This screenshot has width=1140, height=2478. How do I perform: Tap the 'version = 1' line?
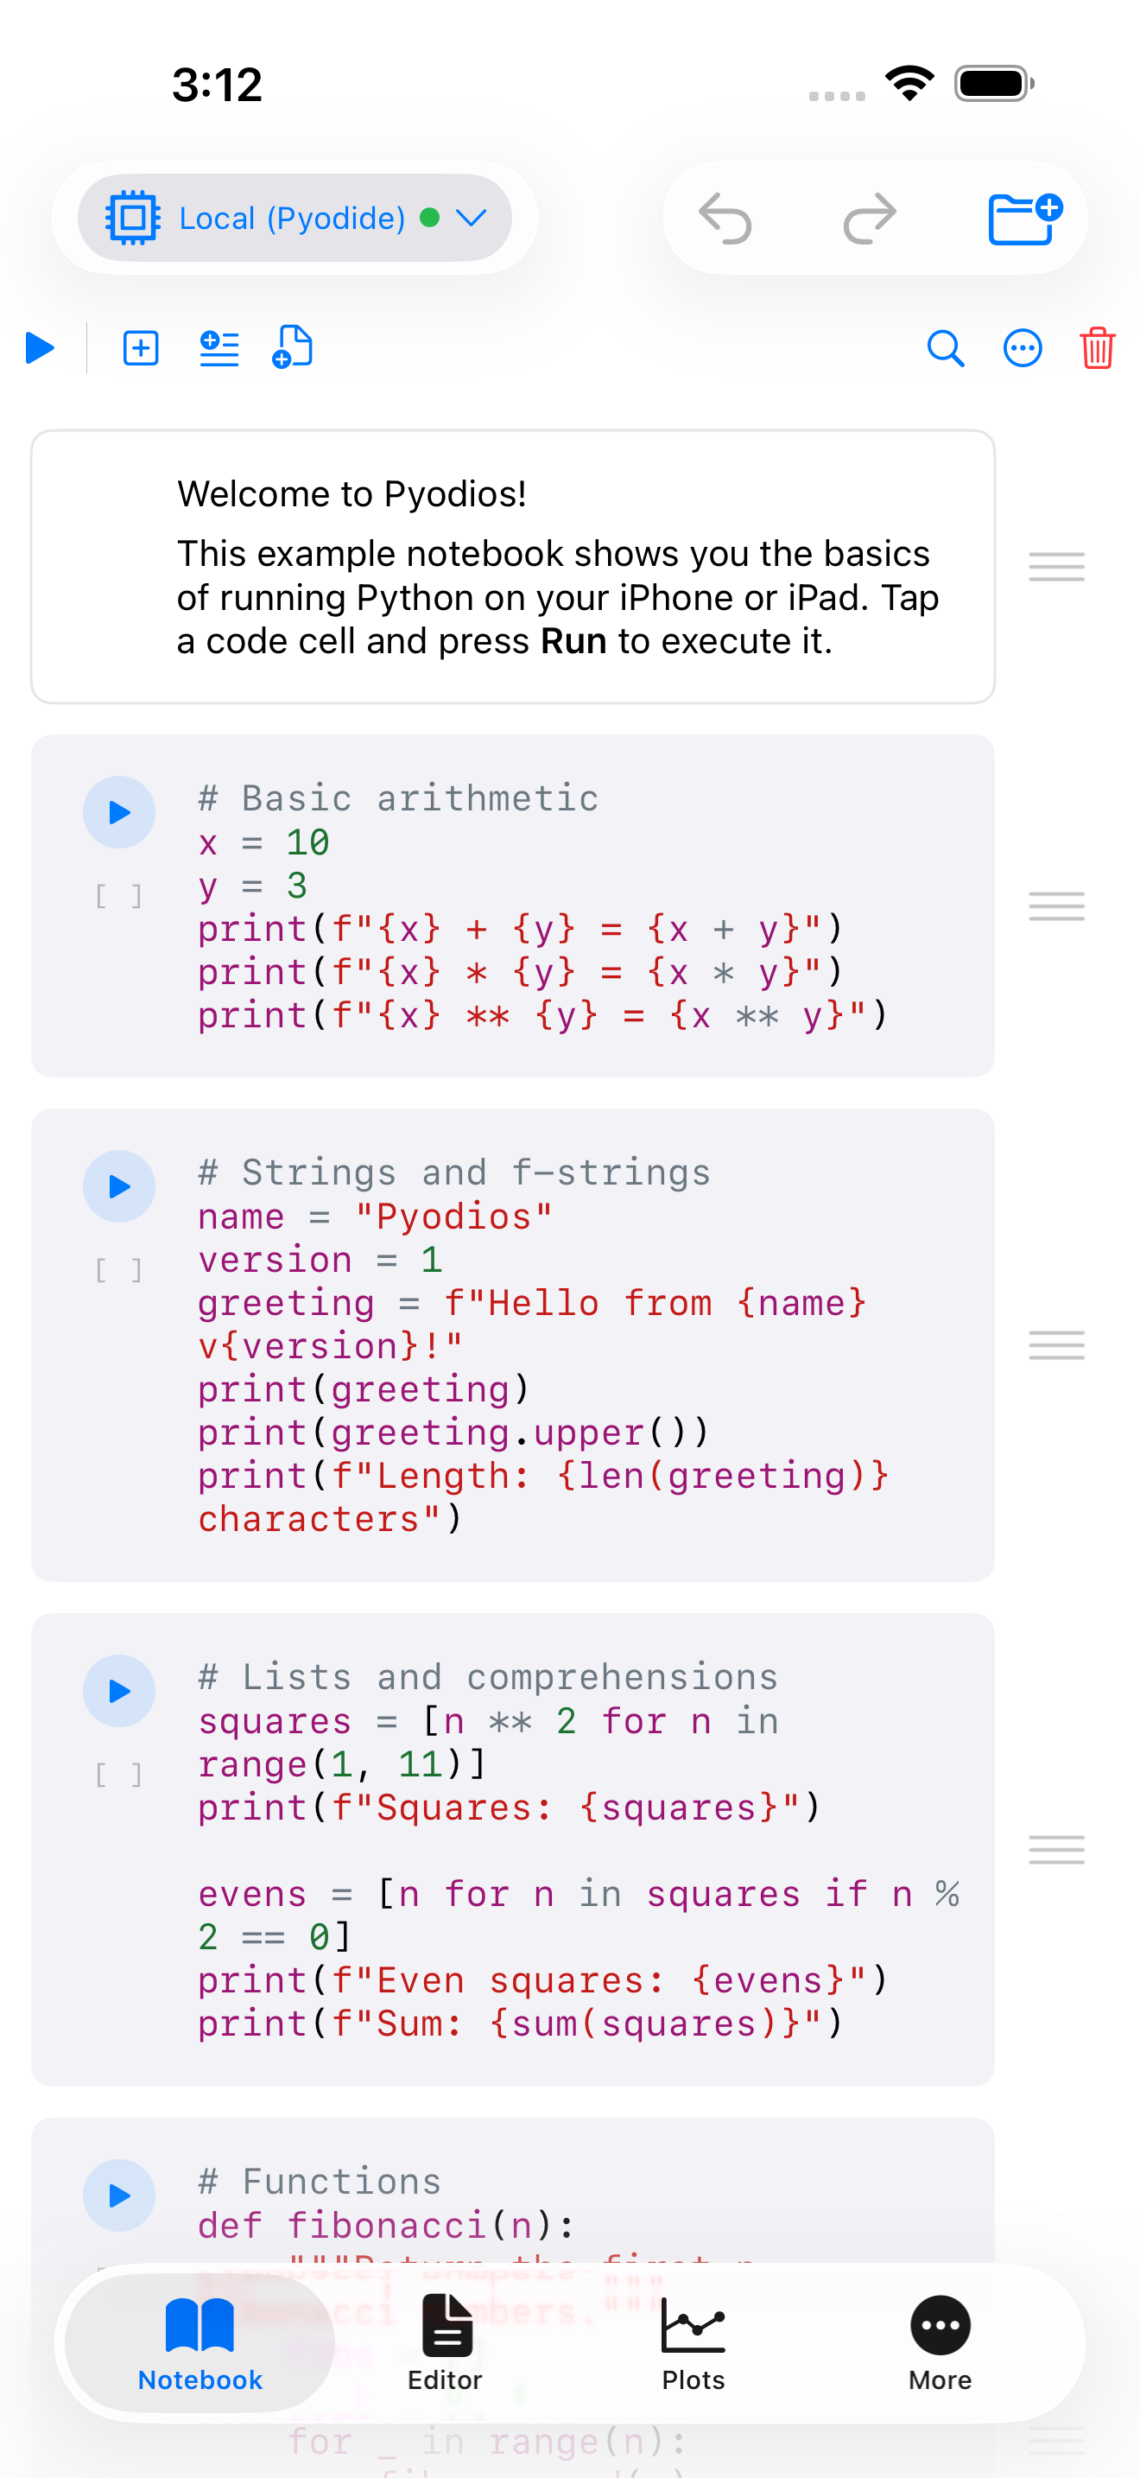coord(320,1260)
